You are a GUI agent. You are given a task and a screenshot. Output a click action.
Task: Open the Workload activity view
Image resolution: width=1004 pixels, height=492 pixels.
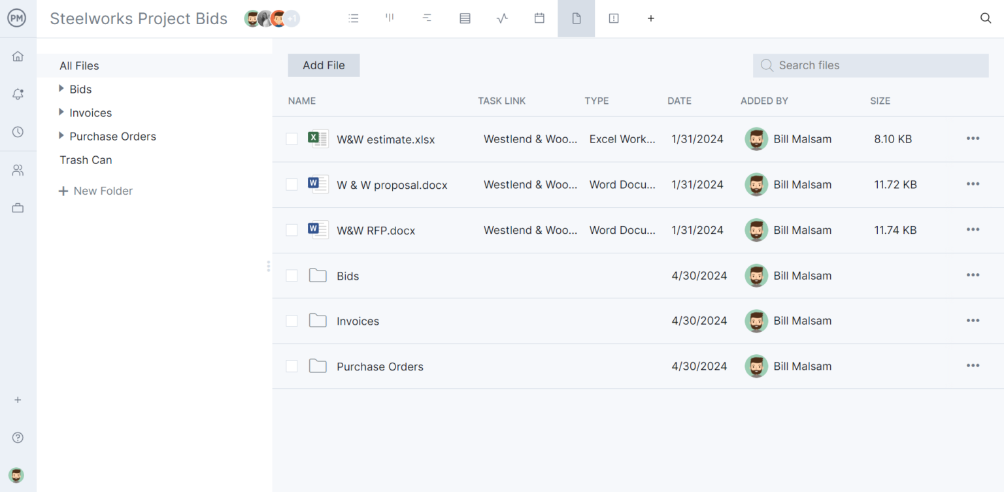pyautogui.click(x=502, y=18)
